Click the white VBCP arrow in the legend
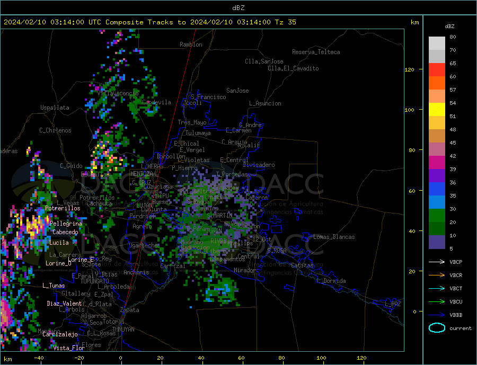This screenshot has width=477, height=365. (437, 262)
